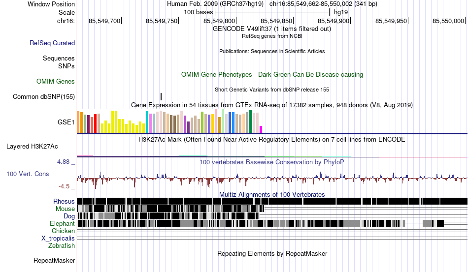468x272 pixels.
Task: Click the -4.5 conservation scale value
Action: tap(64, 186)
